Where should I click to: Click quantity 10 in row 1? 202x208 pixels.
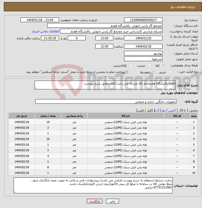[48, 122]
